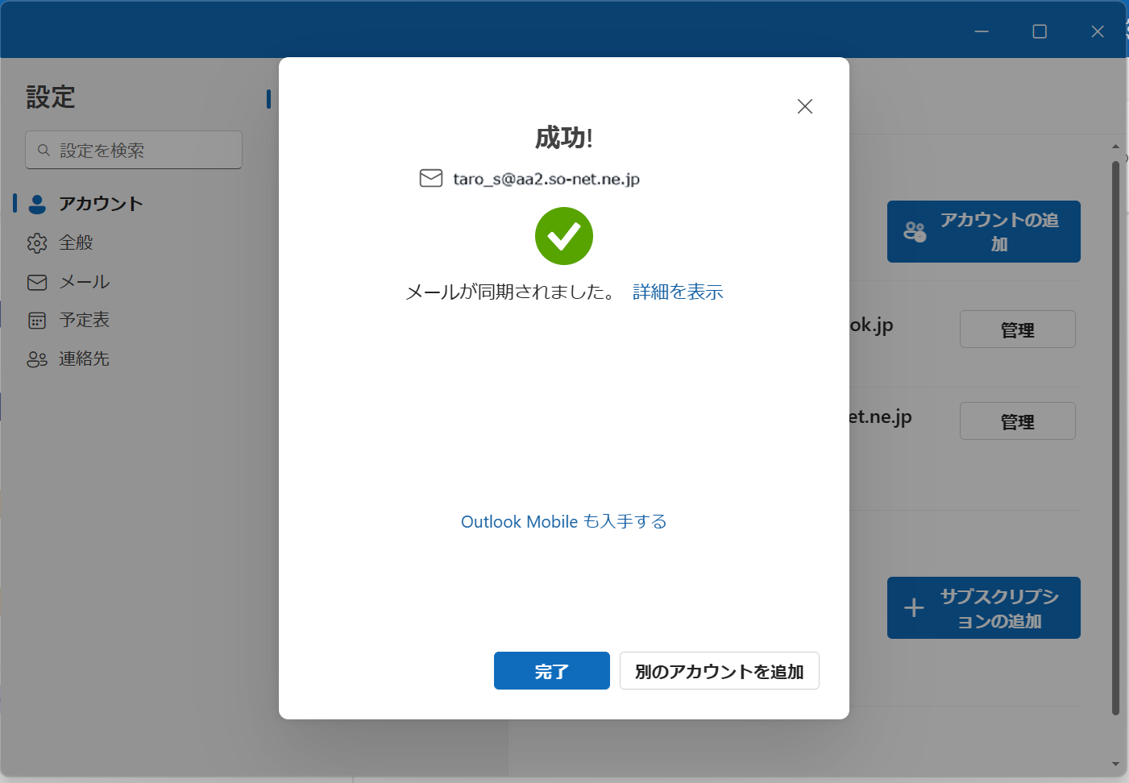Image resolution: width=1129 pixels, height=783 pixels.
Task: Click the envelope icon beside email address
Action: (431, 178)
